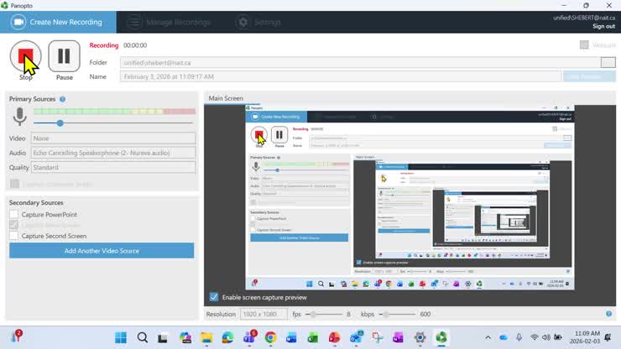Click the Main Screen capture preview image

[x=410, y=198]
